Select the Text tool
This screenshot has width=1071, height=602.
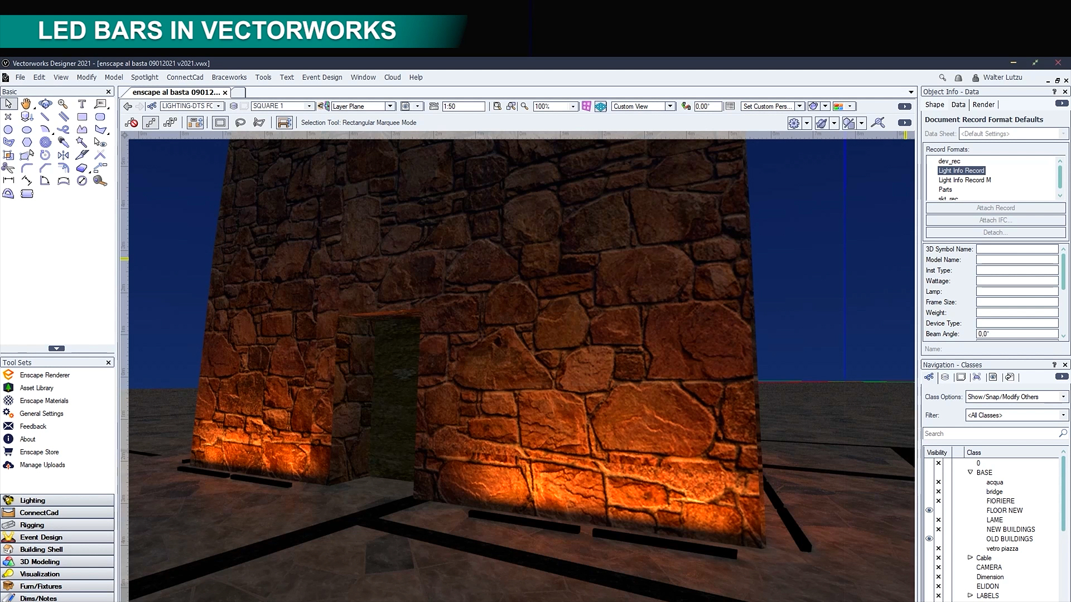[82, 104]
